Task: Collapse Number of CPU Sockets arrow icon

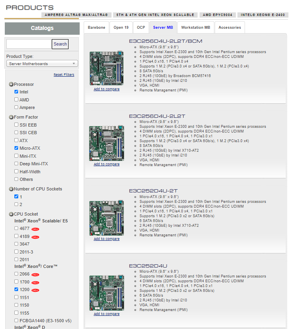Action: (11, 189)
